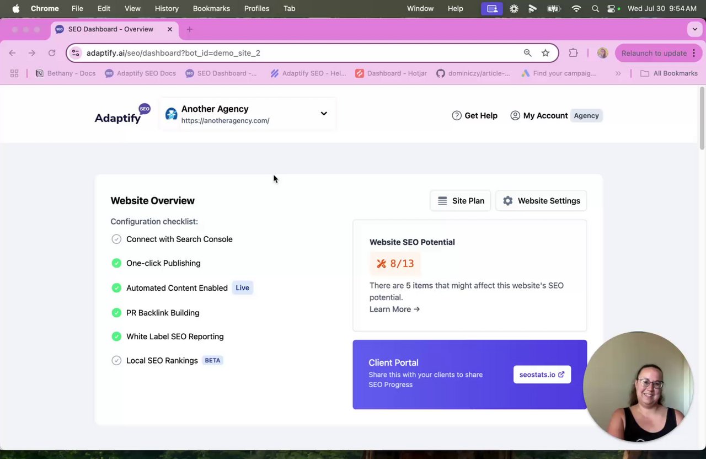This screenshot has width=706, height=459.
Task: Toggle the One-click Publishing check
Action: [116, 263]
